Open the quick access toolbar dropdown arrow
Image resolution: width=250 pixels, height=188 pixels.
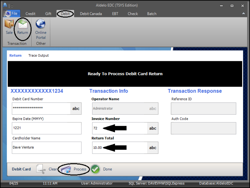tap(12, 6)
